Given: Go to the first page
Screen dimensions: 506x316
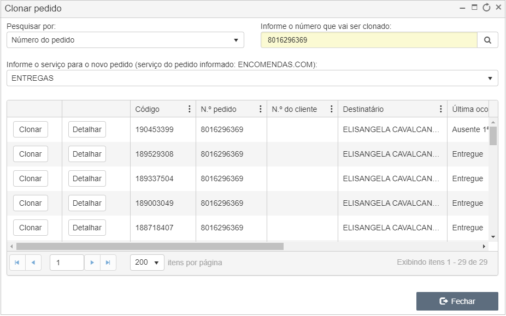Looking at the screenshot, I should click(x=17, y=263).
